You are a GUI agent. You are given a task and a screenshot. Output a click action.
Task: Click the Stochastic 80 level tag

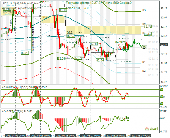pyautogui.click(x=161, y=89)
